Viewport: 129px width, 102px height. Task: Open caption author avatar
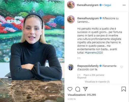pyautogui.click(x=71, y=19)
